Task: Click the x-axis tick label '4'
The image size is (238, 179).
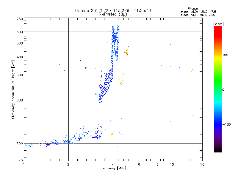Action: pos(113,164)
